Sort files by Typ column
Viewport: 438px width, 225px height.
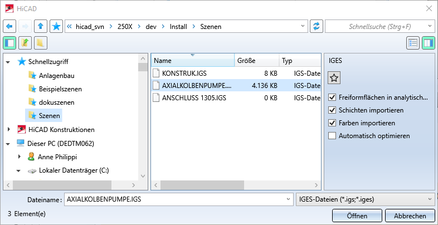[x=300, y=60]
